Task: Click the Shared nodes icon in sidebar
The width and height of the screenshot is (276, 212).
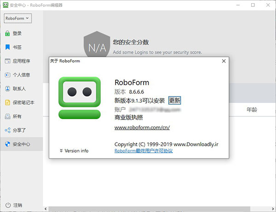Action: click(7, 130)
